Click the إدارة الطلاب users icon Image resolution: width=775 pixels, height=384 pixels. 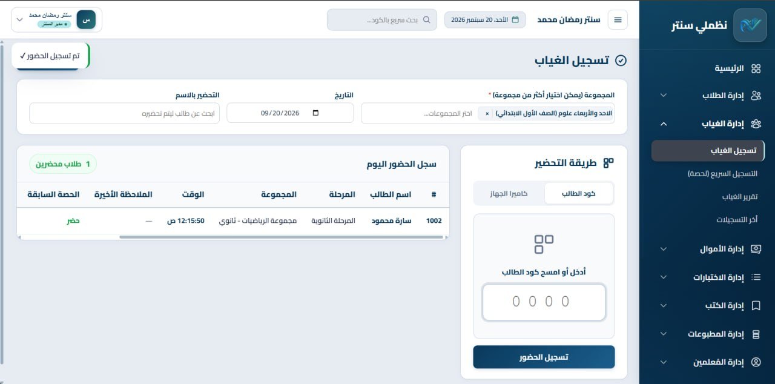[756, 95]
